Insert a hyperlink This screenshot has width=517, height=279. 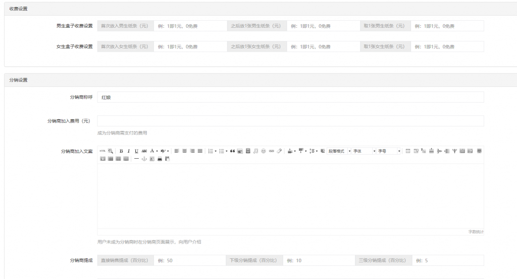click(271, 151)
